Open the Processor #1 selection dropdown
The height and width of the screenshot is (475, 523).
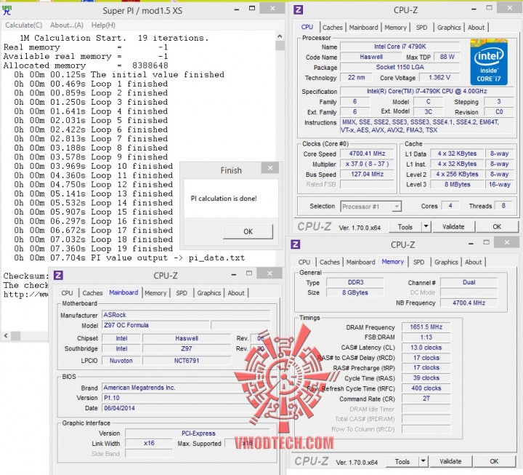pyautogui.click(x=371, y=207)
